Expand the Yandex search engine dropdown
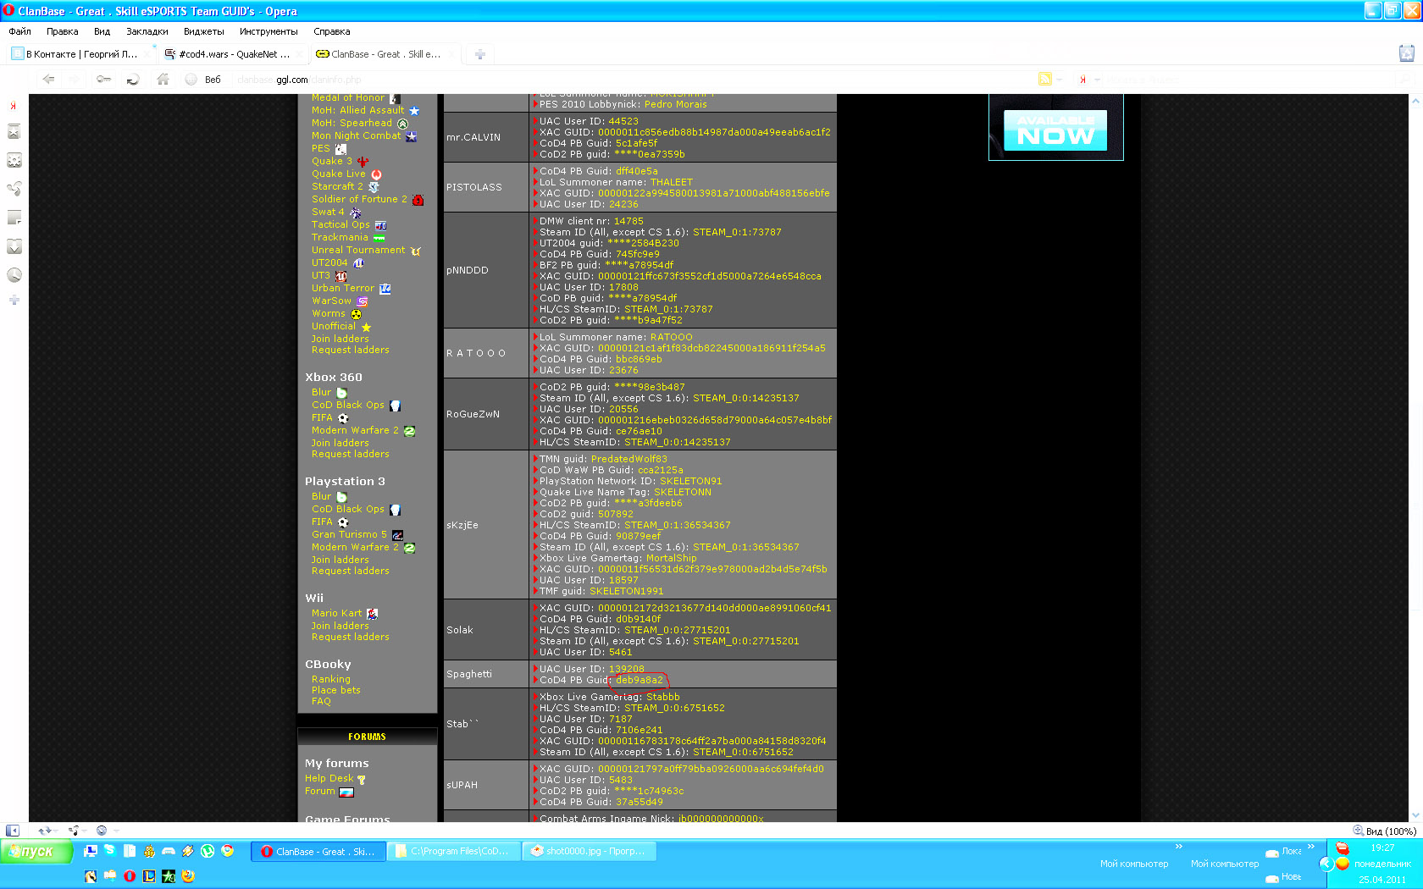1423x889 pixels. tap(1097, 80)
